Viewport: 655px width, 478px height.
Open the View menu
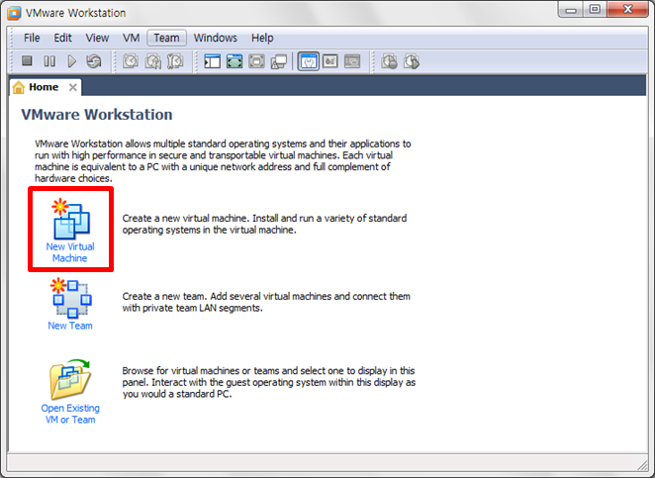[x=97, y=38]
